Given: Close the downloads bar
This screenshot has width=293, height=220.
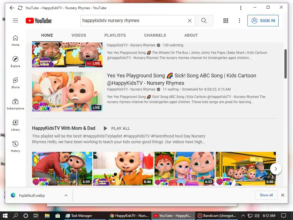Looking at the screenshot, I should [x=283, y=195].
